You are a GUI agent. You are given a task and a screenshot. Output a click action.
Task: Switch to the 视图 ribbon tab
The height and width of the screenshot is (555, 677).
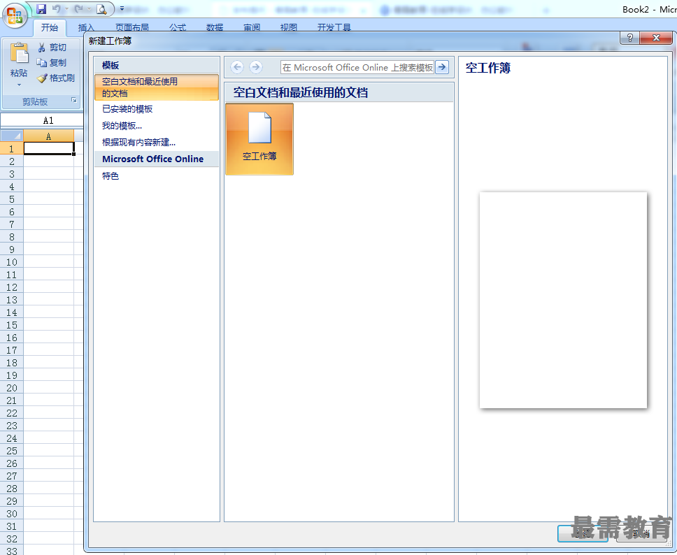click(x=288, y=28)
